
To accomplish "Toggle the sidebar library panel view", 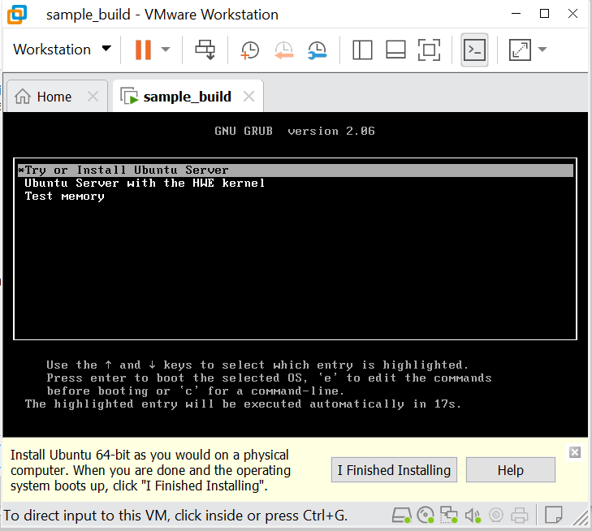I will (x=362, y=50).
